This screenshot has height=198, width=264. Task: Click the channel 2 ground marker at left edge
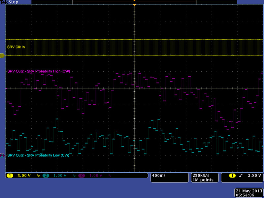click(2, 155)
